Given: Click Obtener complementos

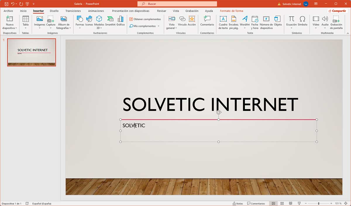Looking at the screenshot, I should [x=145, y=19].
